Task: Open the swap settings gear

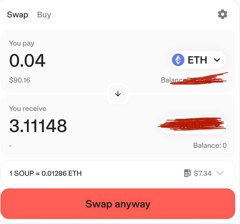Action: [222, 14]
